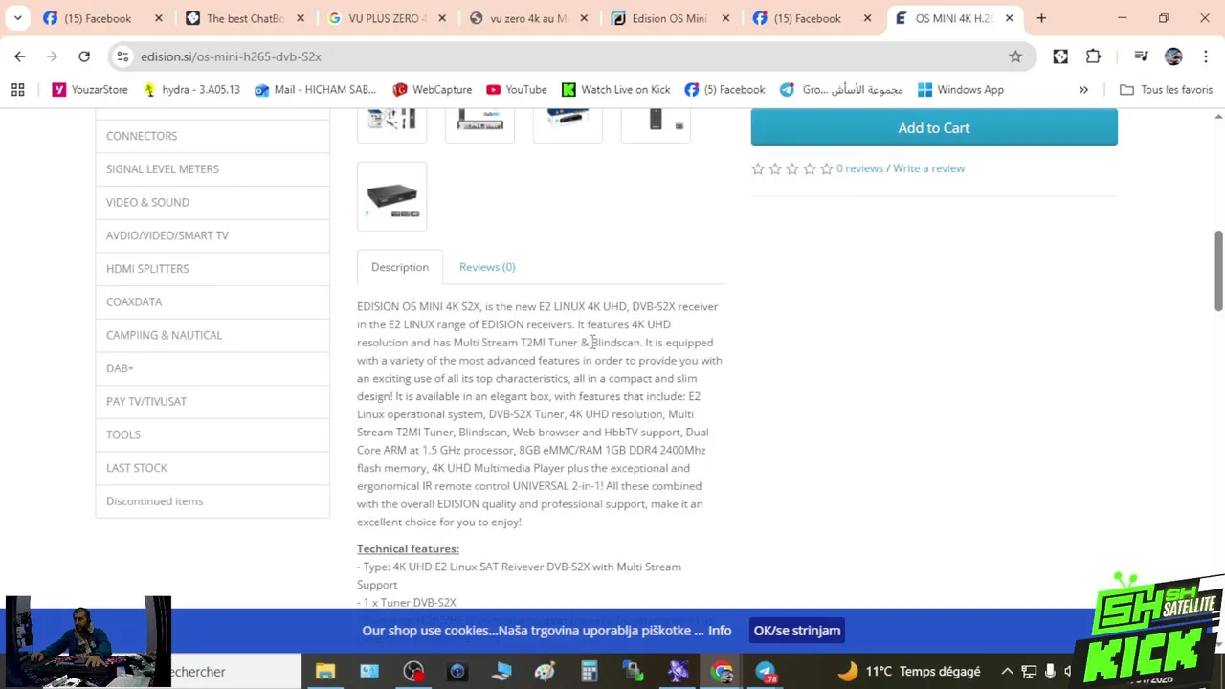
Task: Close the OS MINI 4K H.265 active tab
Action: (x=1009, y=18)
